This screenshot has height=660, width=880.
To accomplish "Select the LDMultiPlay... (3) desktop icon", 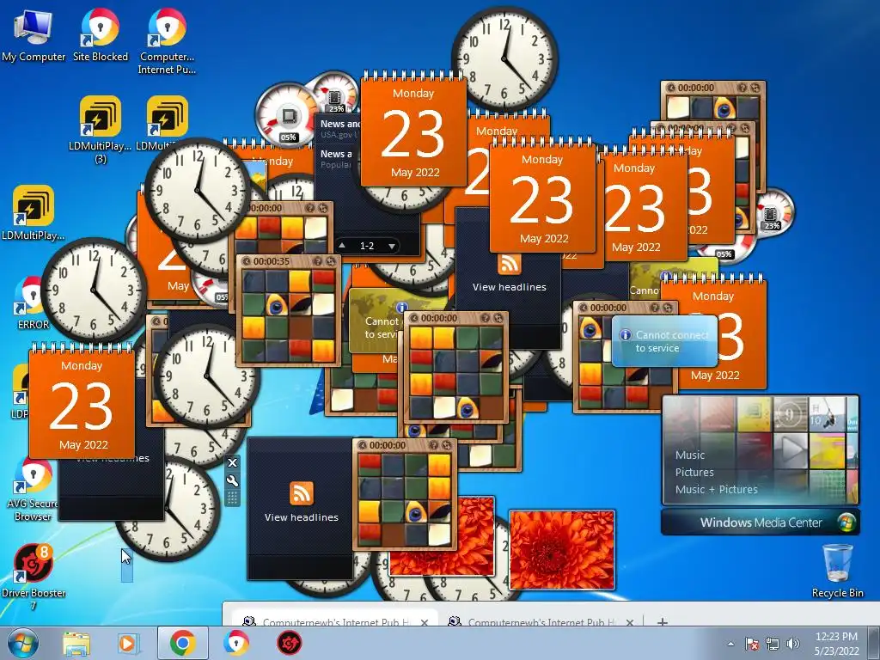I will (x=100, y=129).
